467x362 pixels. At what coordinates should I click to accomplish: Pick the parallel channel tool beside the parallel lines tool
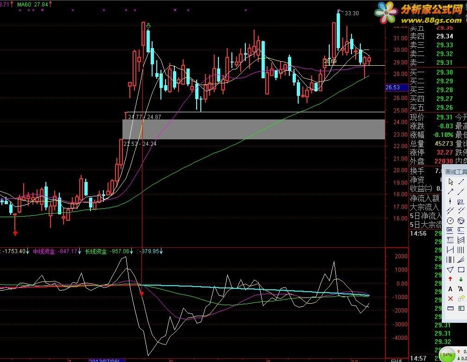click(461, 211)
